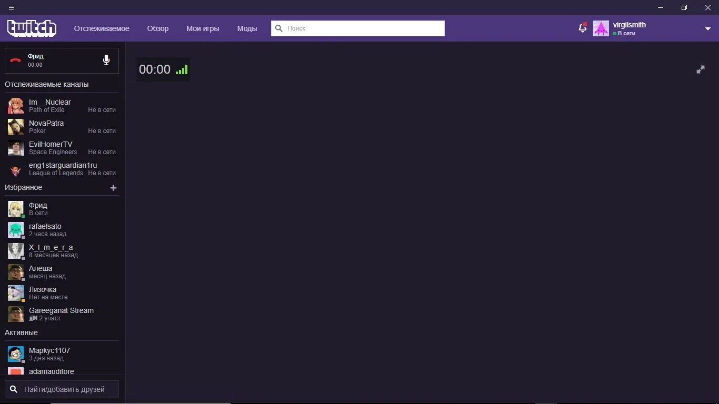The height and width of the screenshot is (404, 719).
Task: Click the virgilsmith profile avatar
Action: pyautogui.click(x=601, y=28)
